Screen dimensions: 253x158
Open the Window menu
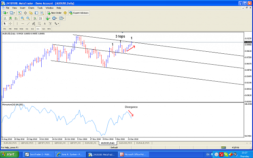(x=49, y=8)
